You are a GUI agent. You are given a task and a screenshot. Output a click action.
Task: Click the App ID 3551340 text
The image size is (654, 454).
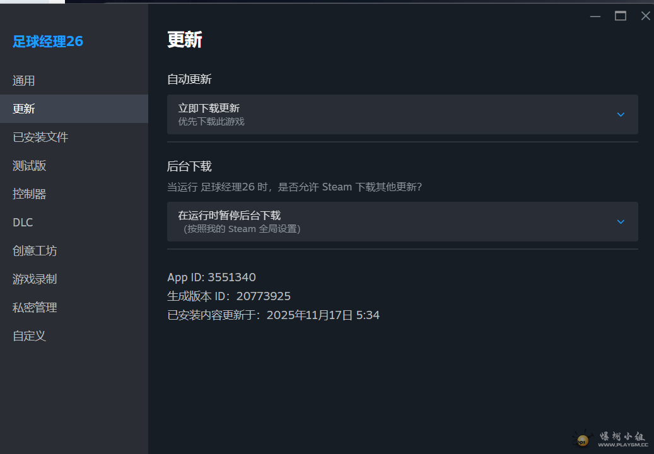[x=211, y=277]
